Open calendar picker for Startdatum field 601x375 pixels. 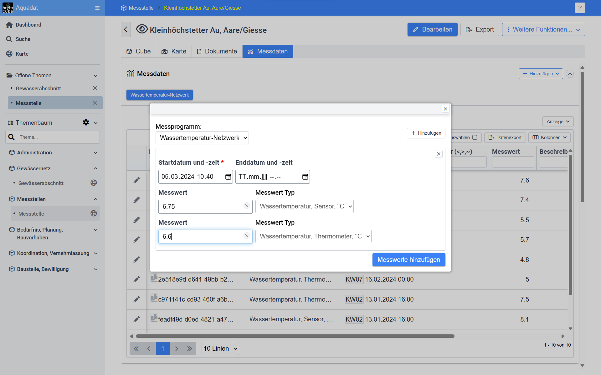228,177
